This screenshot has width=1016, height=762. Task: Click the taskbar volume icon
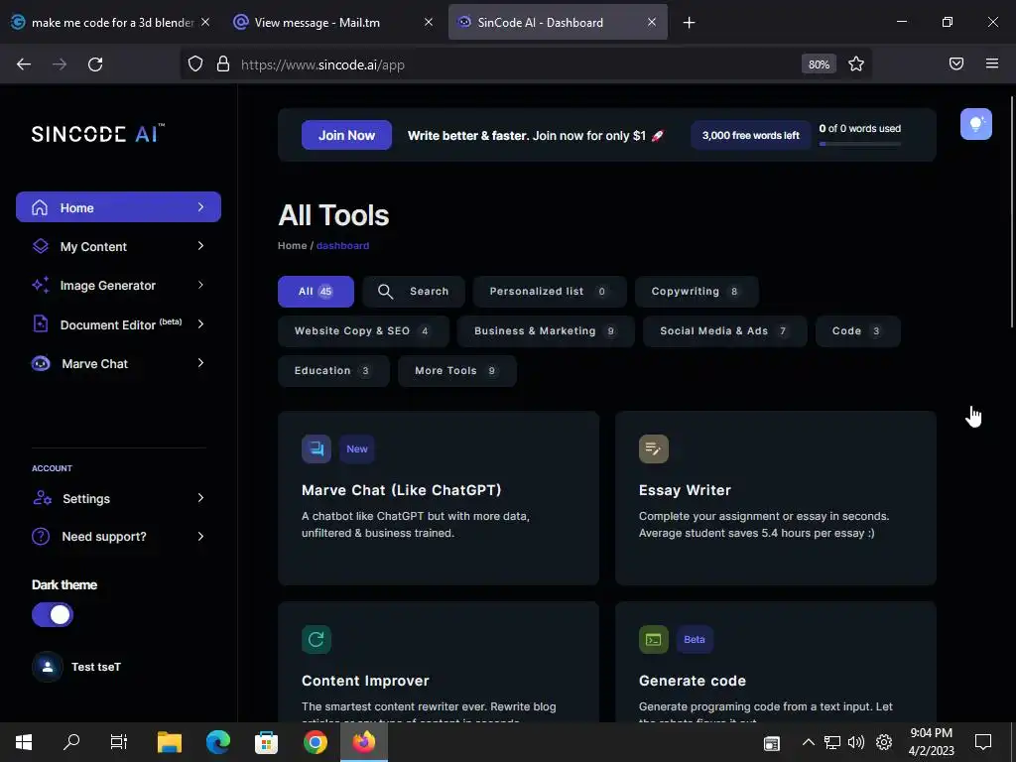[855, 742]
